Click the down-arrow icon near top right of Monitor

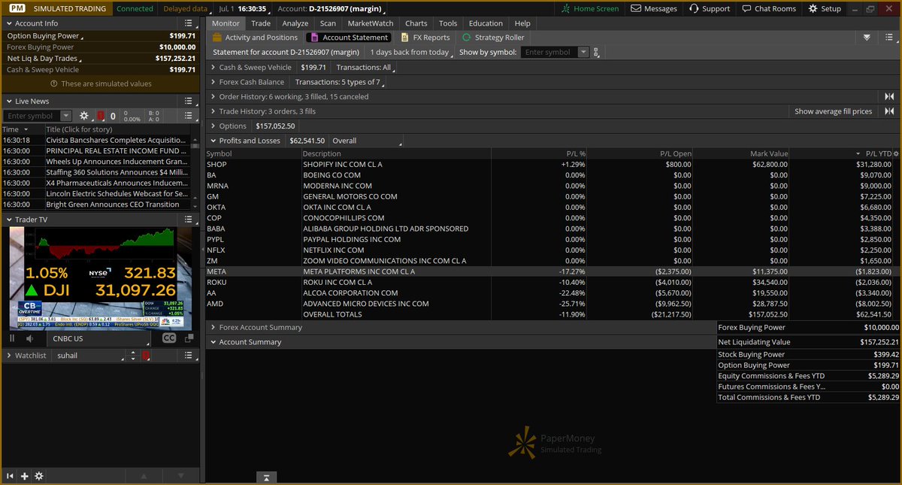pyautogui.click(x=867, y=37)
